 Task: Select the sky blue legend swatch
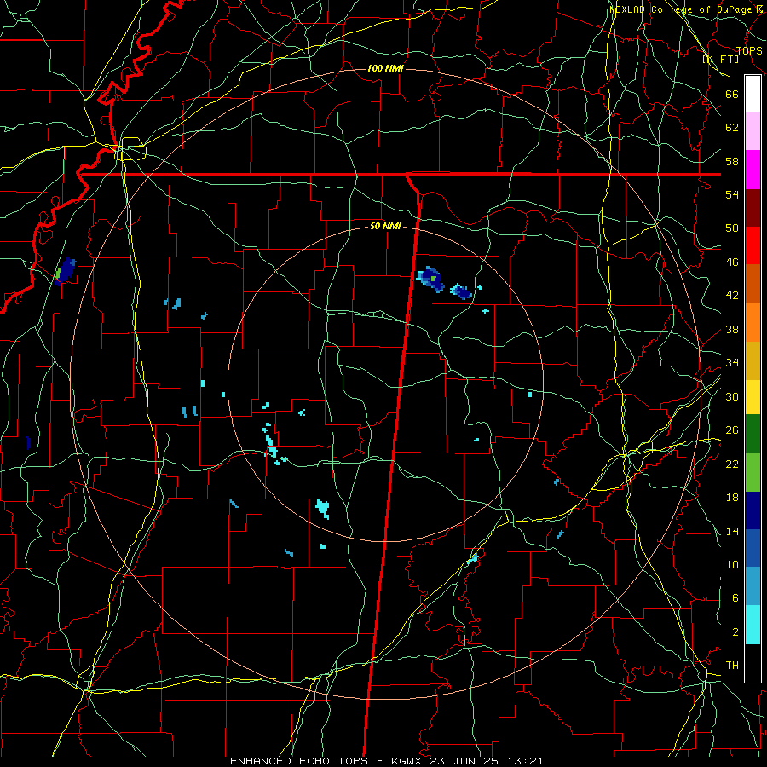[x=753, y=586]
